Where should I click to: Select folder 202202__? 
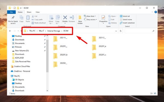(60, 65)
